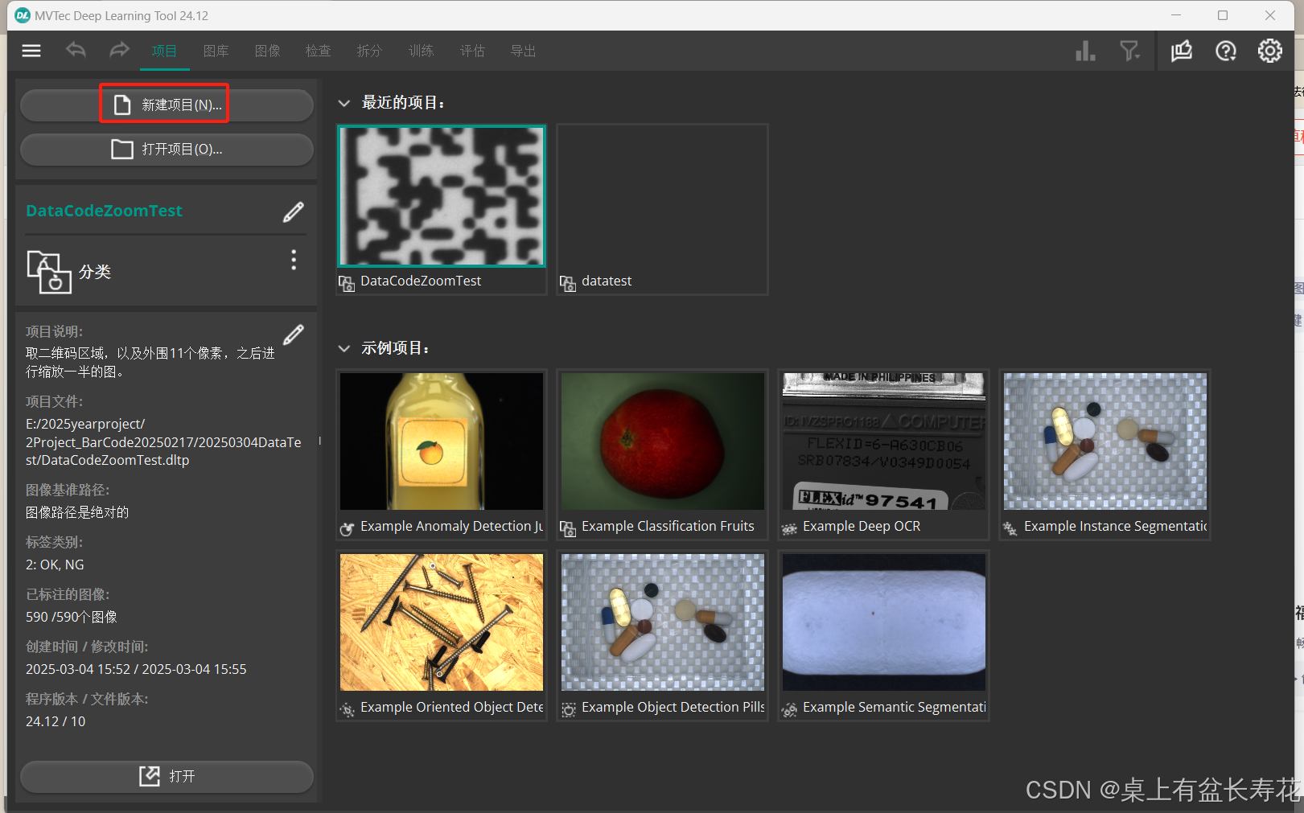Open the Example Semantic Segmentation capsule thumbnail
The width and height of the screenshot is (1304, 813).
point(884,622)
